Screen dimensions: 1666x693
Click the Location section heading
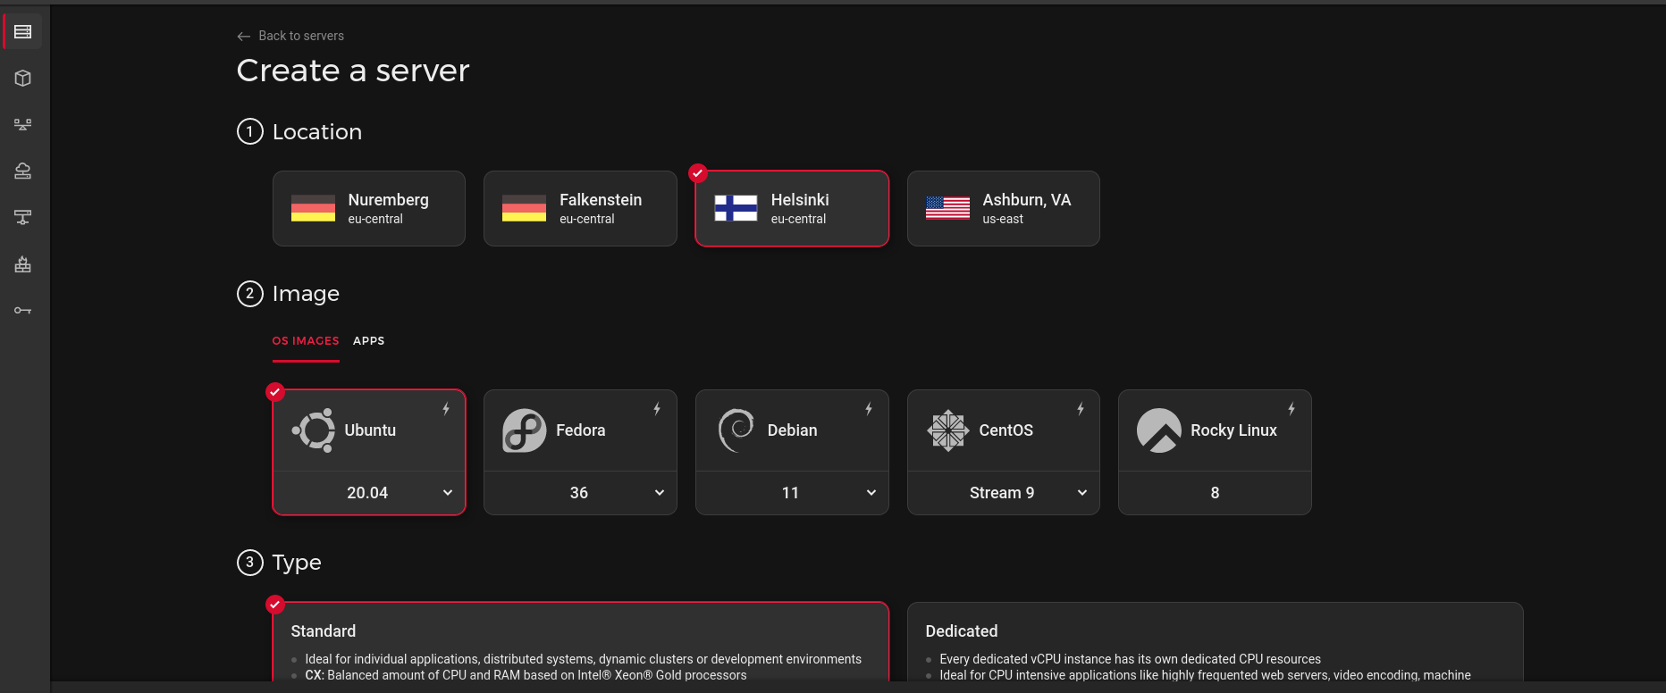point(317,132)
